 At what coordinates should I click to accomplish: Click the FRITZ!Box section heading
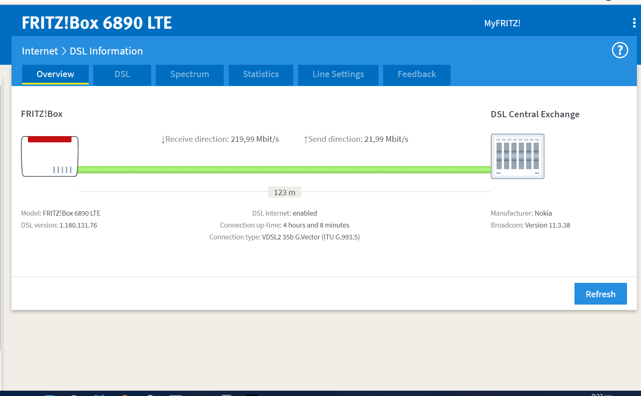(x=42, y=114)
